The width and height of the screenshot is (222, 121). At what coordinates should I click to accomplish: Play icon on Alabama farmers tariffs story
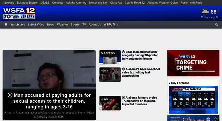coord(123,98)
